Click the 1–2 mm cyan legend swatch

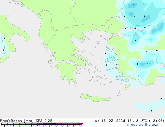[x=16, y=124]
